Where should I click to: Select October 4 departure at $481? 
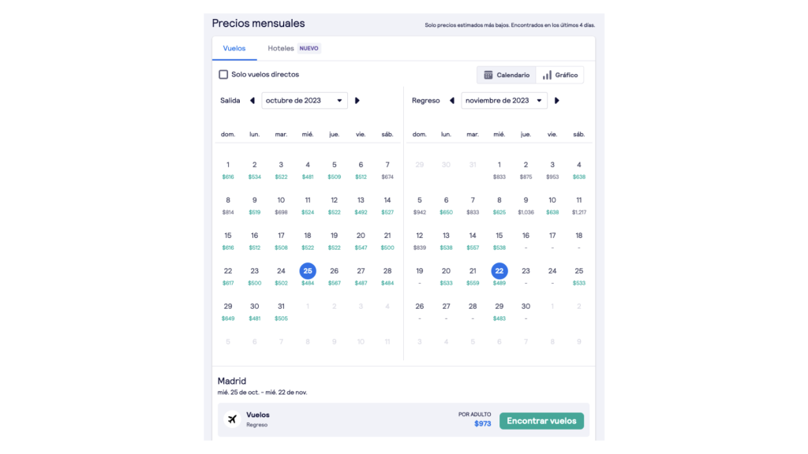click(x=308, y=170)
